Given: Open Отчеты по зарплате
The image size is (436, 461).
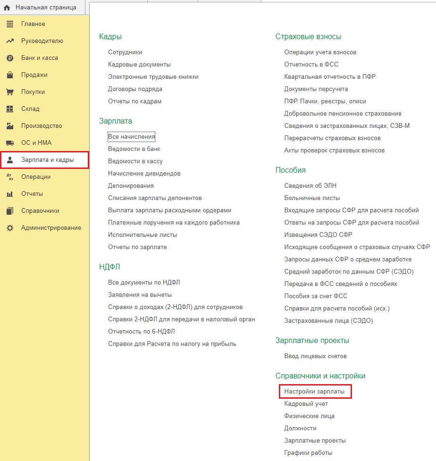Looking at the screenshot, I should pyautogui.click(x=137, y=247).
